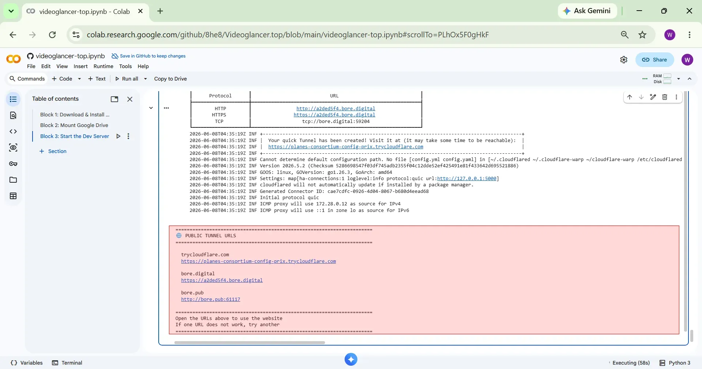Viewport: 702px width, 369px height.
Task: Open the Data explorer table icon
Action: [13, 196]
